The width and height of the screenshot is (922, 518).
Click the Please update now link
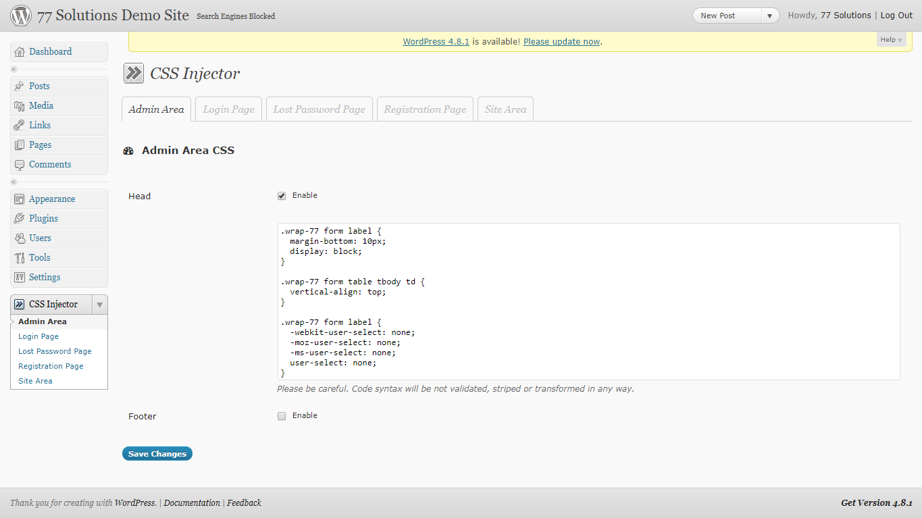(x=561, y=41)
